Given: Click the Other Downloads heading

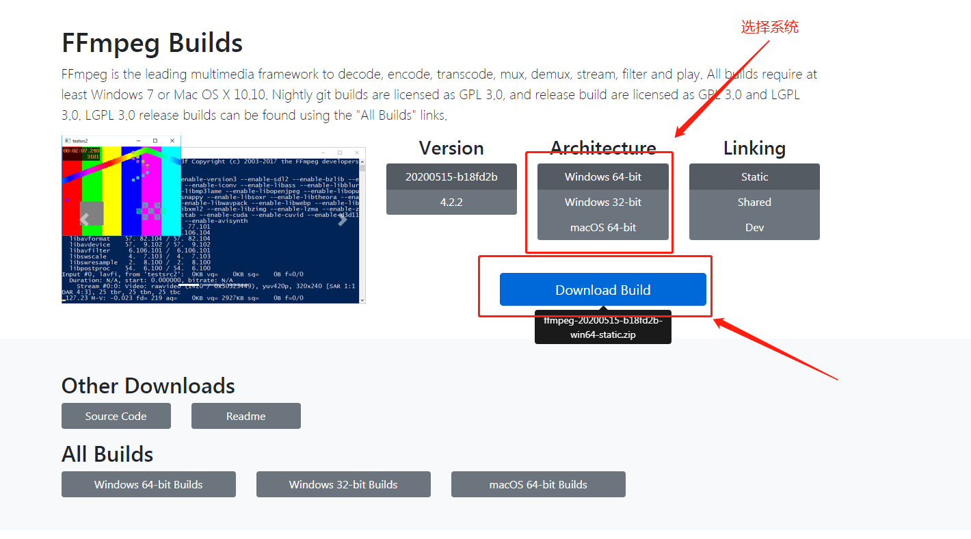Looking at the screenshot, I should [148, 386].
